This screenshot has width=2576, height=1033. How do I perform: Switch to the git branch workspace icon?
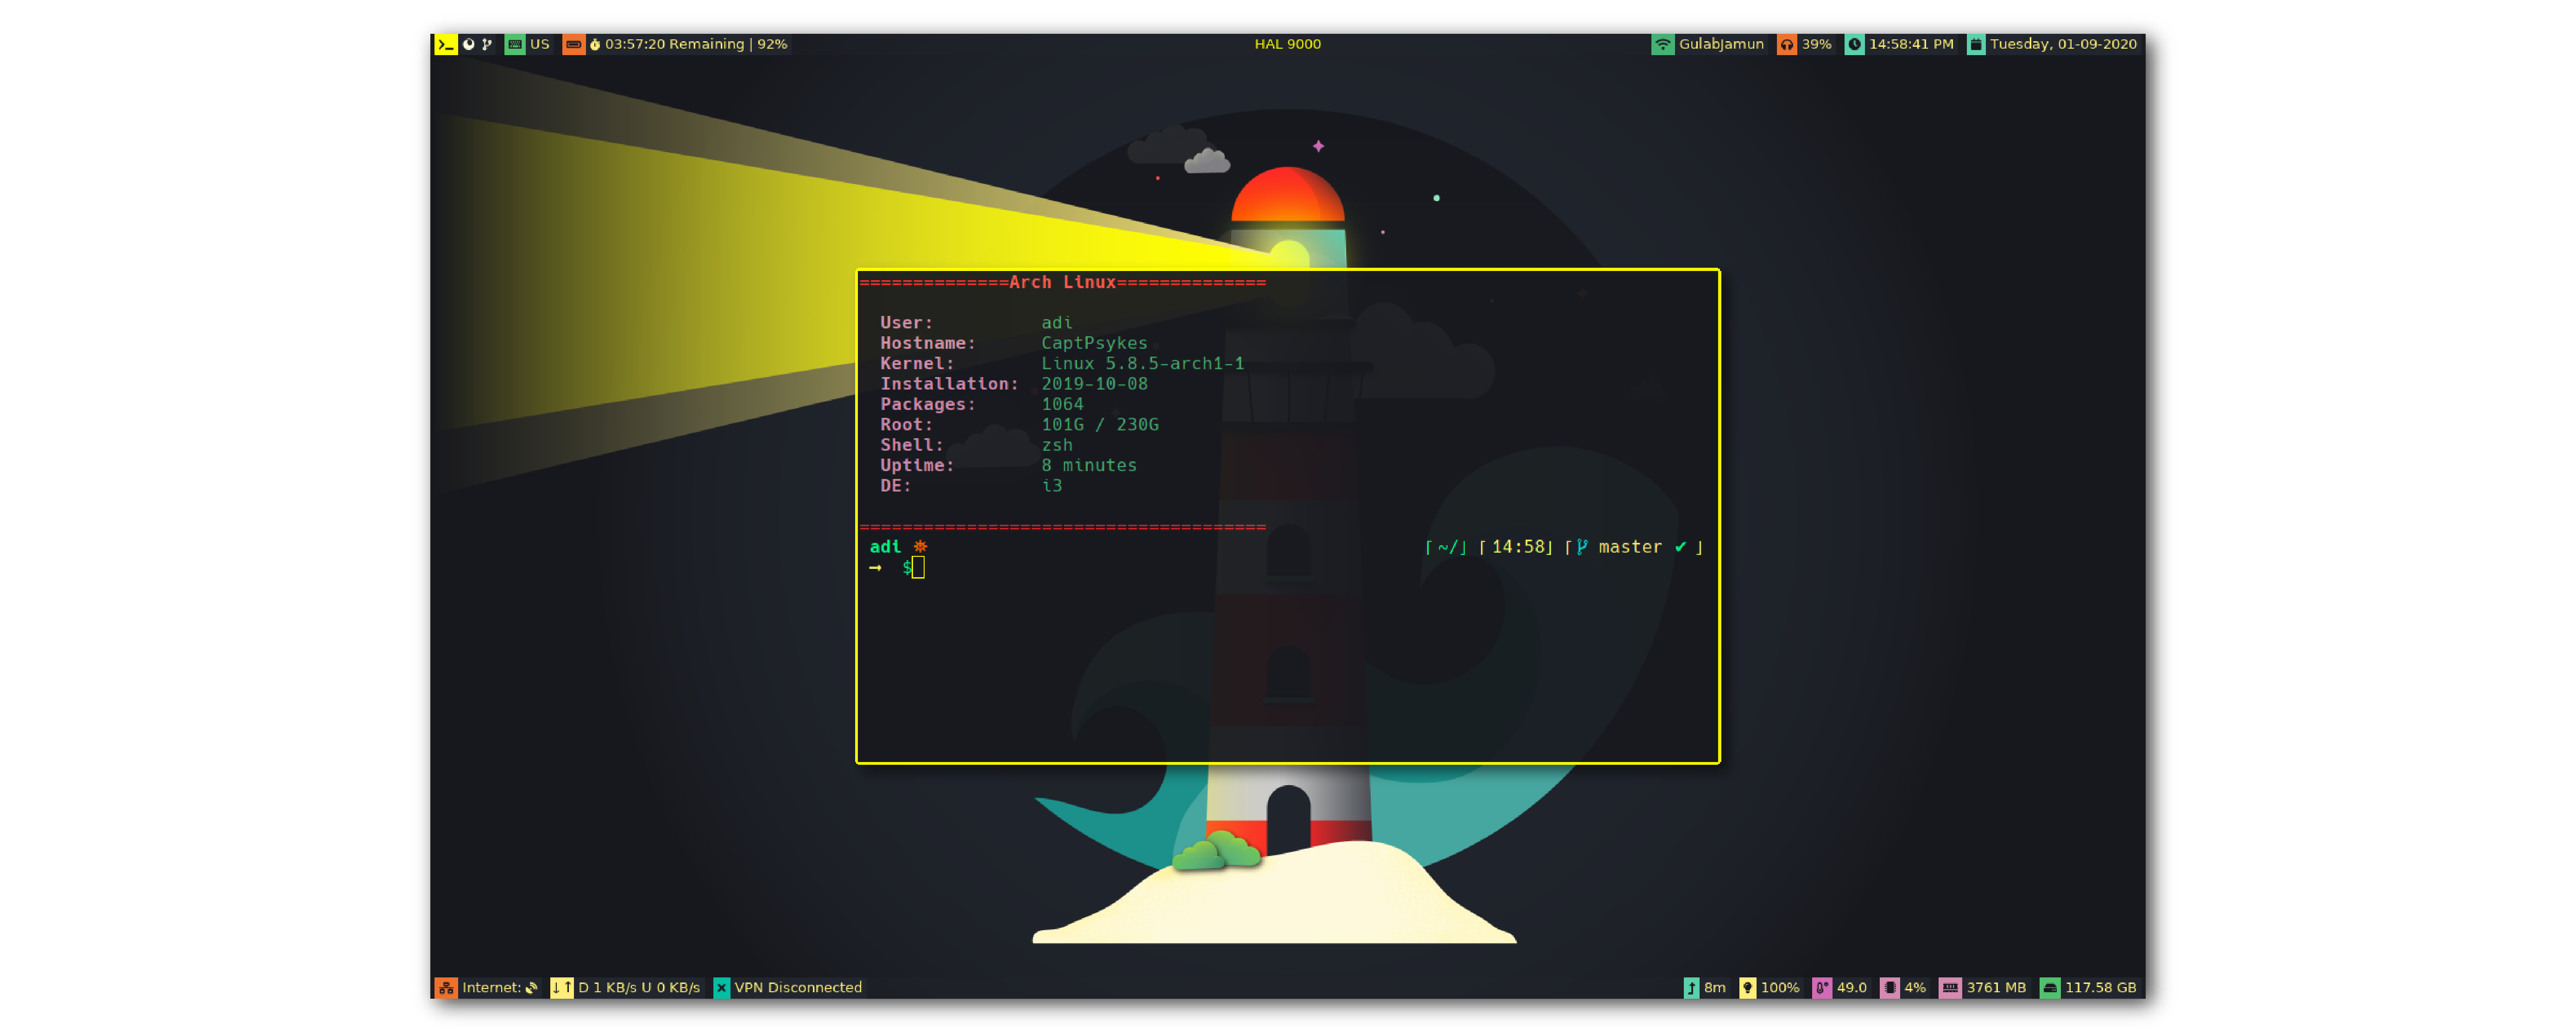tap(487, 44)
